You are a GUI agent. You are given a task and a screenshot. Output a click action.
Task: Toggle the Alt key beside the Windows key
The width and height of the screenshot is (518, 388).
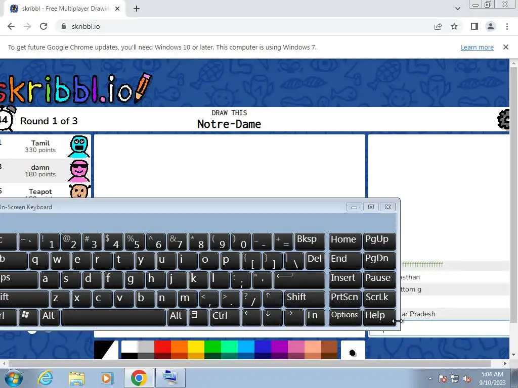click(x=49, y=317)
